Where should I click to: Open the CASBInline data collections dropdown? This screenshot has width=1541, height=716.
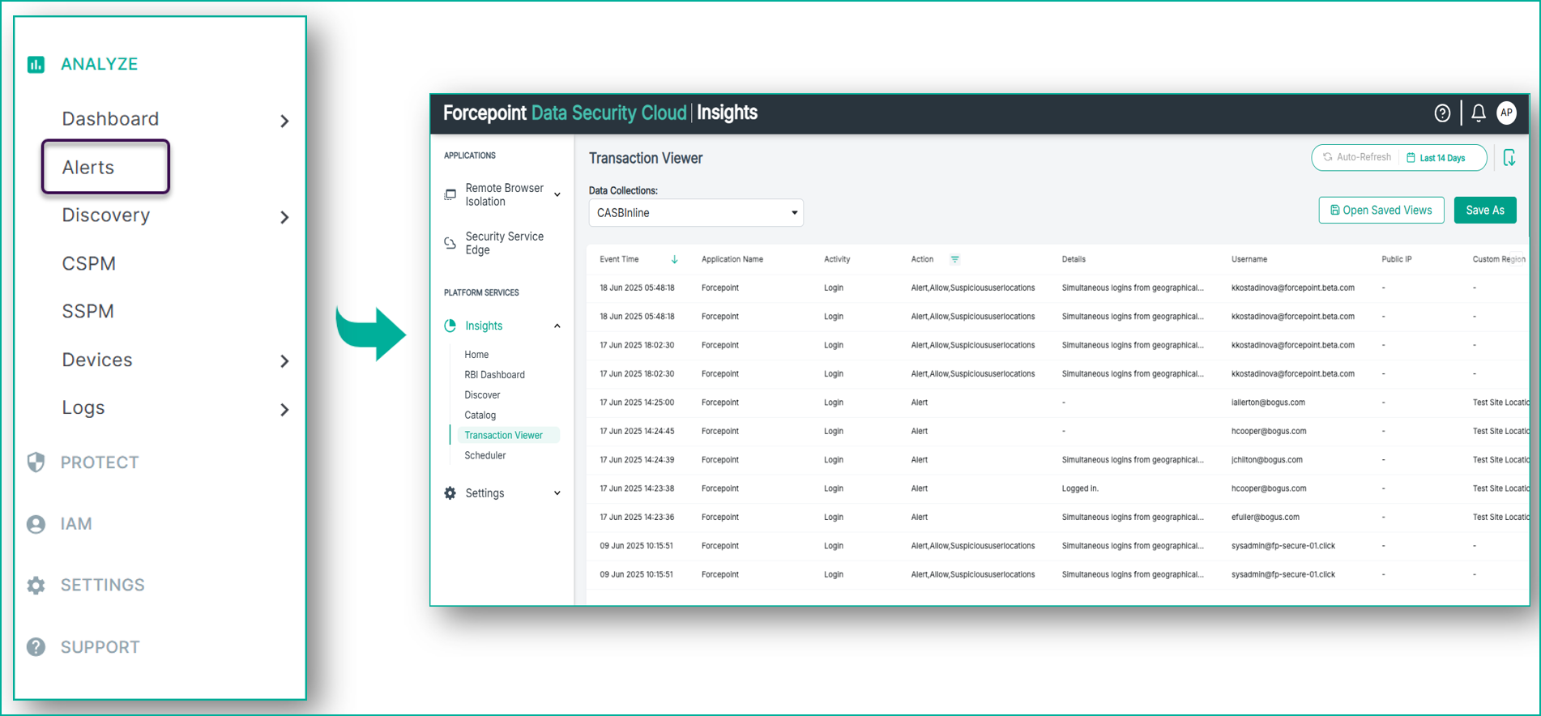[696, 213]
